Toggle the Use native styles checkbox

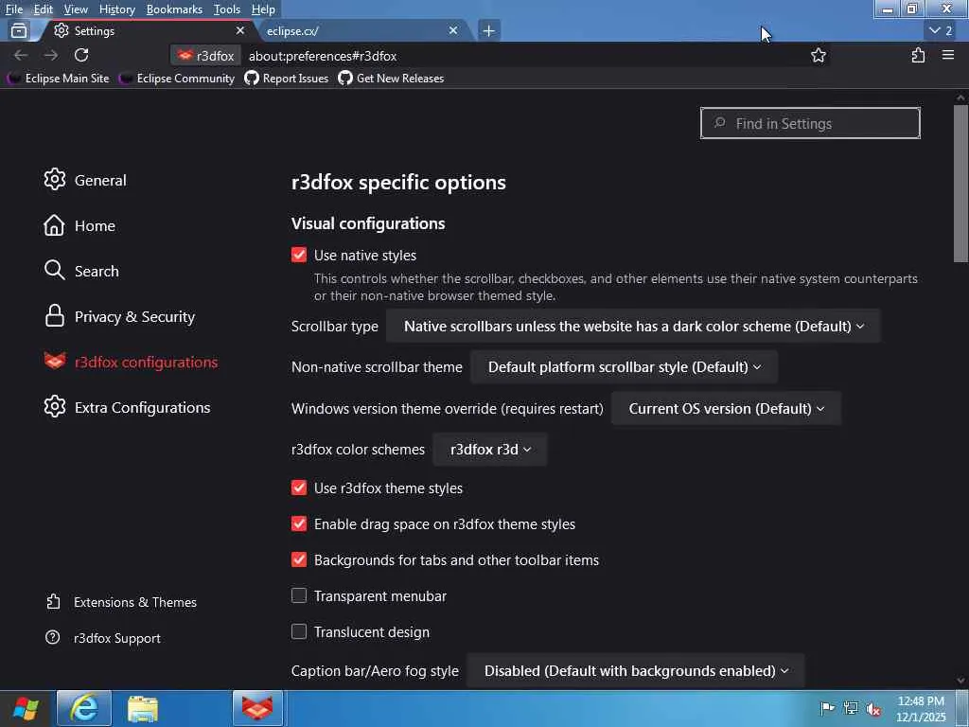(299, 255)
